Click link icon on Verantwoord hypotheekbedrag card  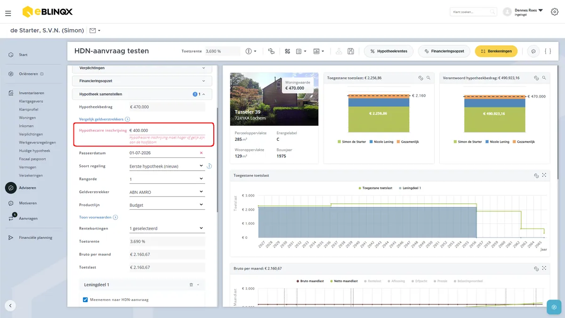(536, 78)
